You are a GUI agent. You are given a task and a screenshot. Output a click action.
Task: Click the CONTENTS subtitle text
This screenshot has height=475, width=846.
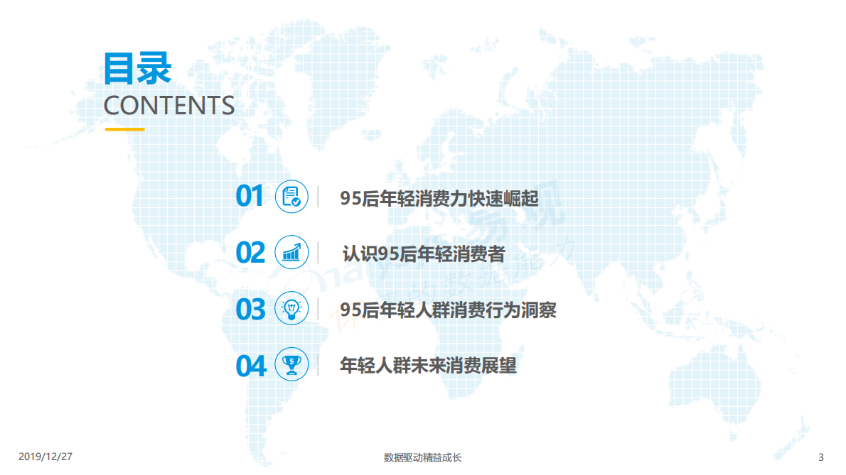pyautogui.click(x=169, y=105)
